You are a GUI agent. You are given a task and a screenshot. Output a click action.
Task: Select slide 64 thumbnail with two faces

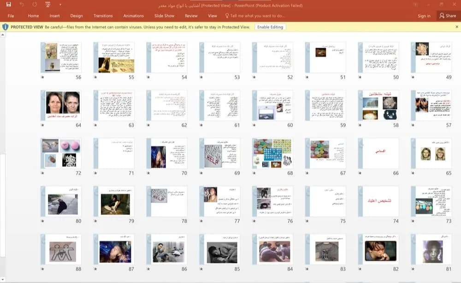click(x=61, y=105)
